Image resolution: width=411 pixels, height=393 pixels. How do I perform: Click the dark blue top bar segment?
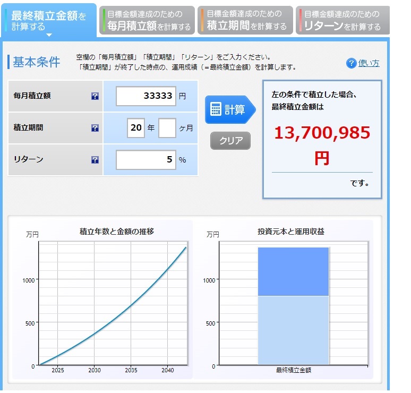tap(293, 271)
